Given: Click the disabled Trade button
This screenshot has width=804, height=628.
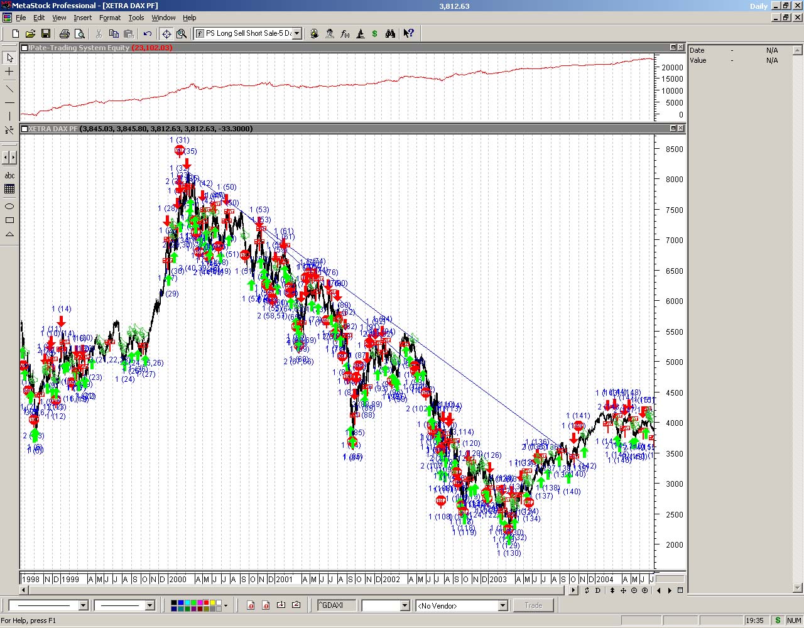Looking at the screenshot, I should tap(533, 605).
